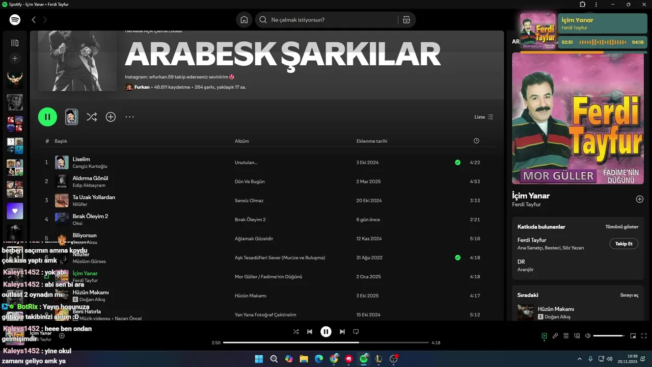Open File Explorer from the taskbar
Screen dimensions: 652x367
click(x=304, y=359)
